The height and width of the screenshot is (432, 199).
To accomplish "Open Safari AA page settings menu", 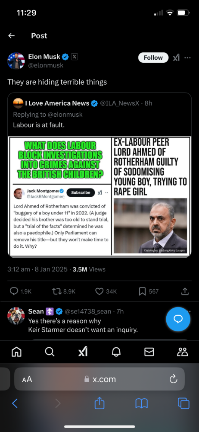I will (27, 379).
